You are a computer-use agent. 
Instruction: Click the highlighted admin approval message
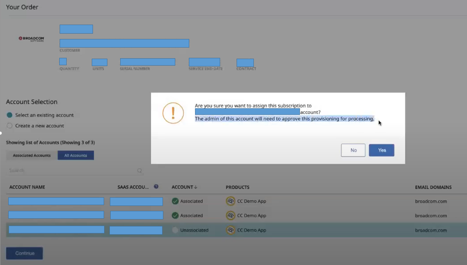pyautogui.click(x=284, y=119)
